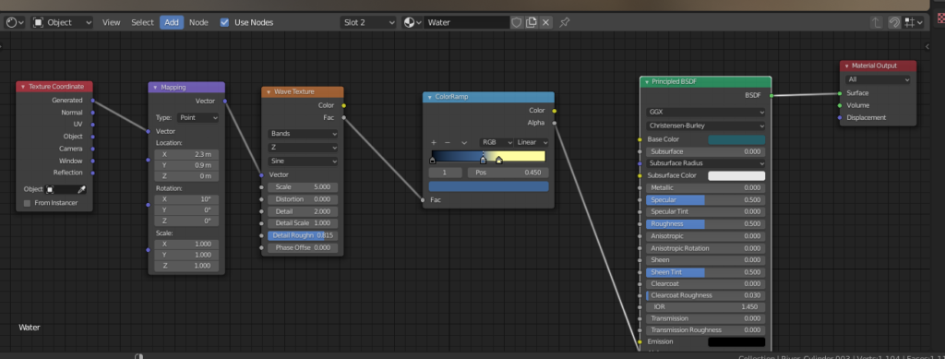945x359 pixels.
Task: Open the Material Output All target dropdown
Action: click(879, 79)
